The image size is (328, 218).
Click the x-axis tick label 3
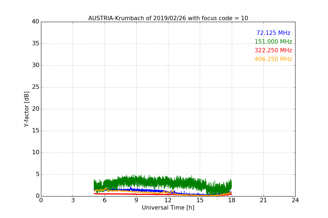pos(73,200)
